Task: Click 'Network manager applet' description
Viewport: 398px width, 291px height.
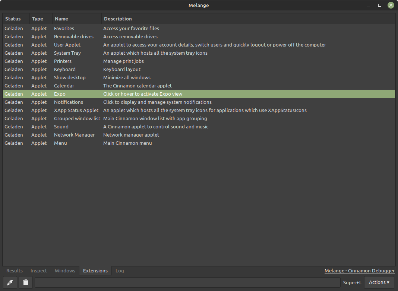Action: (131, 135)
